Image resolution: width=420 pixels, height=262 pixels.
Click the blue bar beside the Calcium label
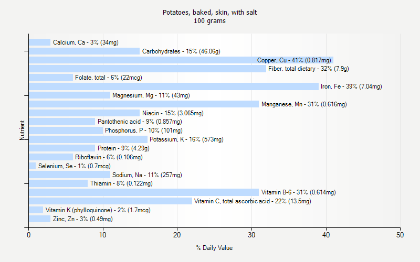pyautogui.click(x=40, y=42)
